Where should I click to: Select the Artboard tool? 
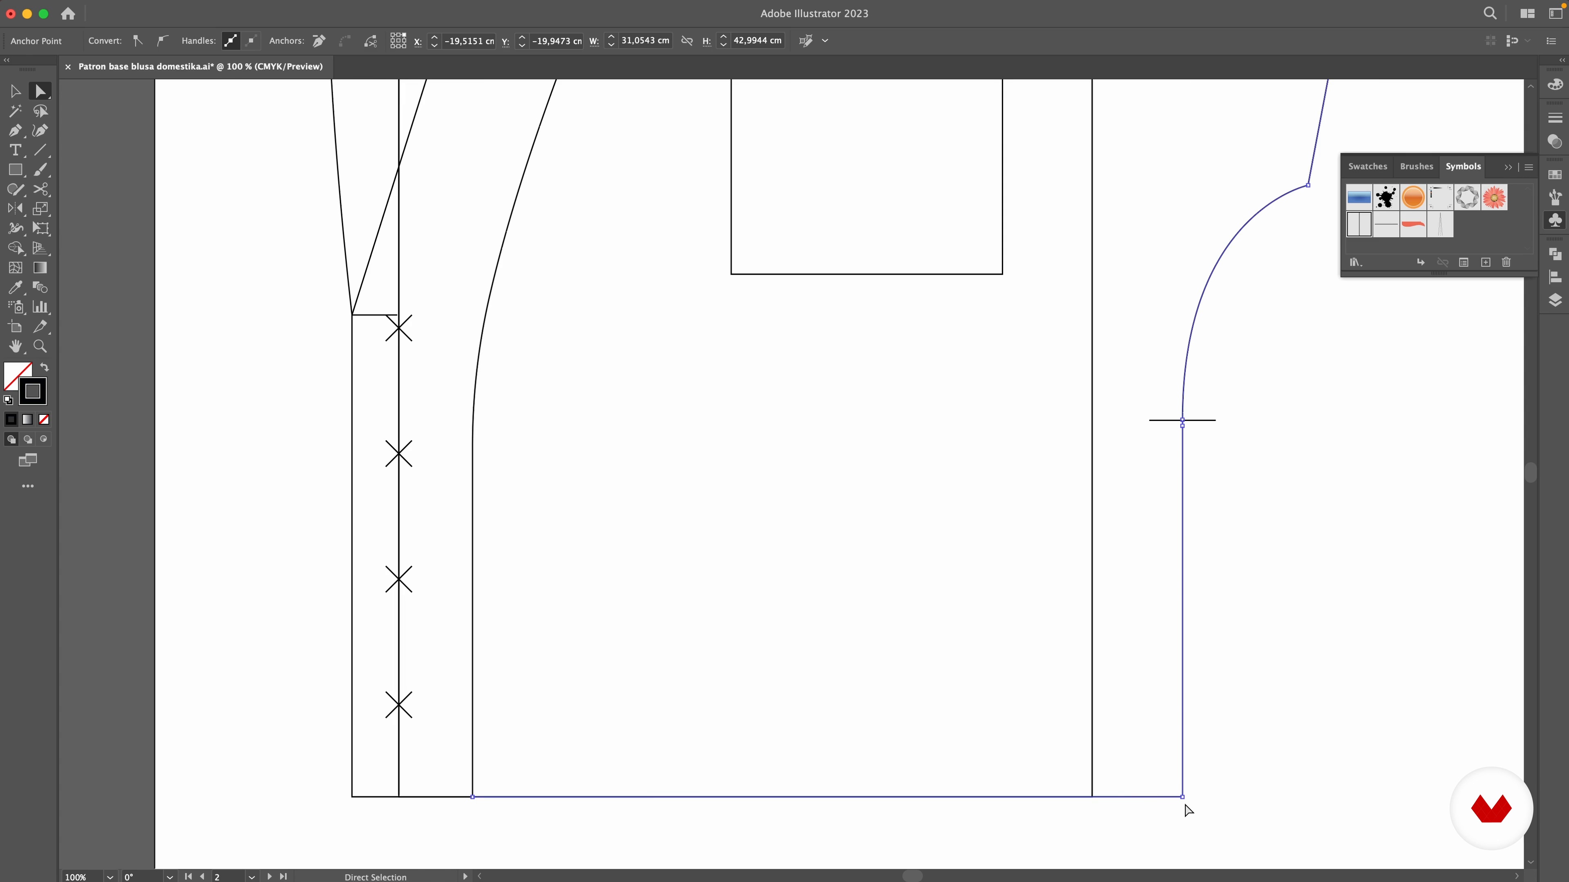pos(15,327)
